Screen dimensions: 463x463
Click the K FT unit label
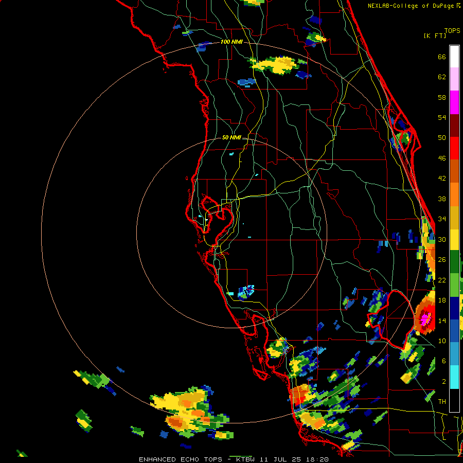(x=435, y=35)
